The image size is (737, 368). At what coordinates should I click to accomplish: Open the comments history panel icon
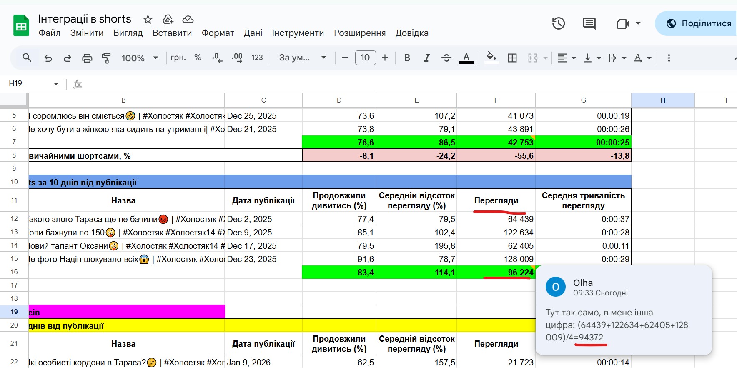tap(589, 23)
